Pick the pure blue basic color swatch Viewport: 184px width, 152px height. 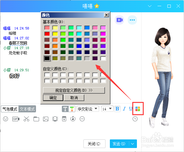(79, 46)
